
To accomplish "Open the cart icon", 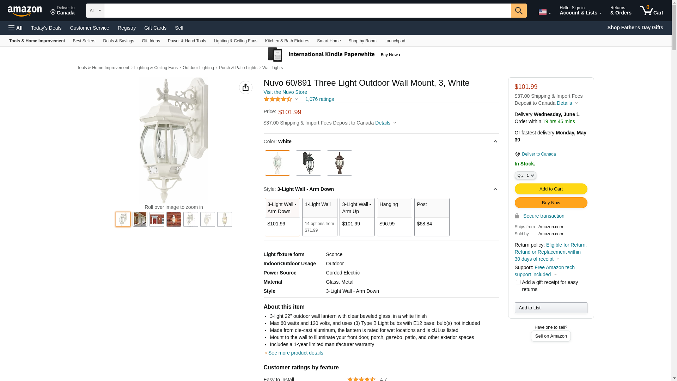I will pyautogui.click(x=651, y=11).
